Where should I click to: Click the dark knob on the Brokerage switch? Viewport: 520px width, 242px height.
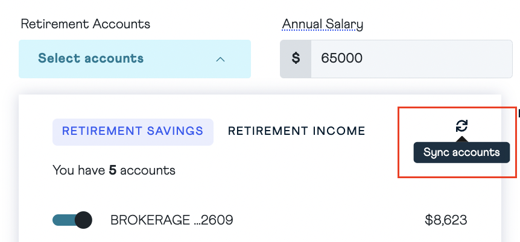point(83,220)
